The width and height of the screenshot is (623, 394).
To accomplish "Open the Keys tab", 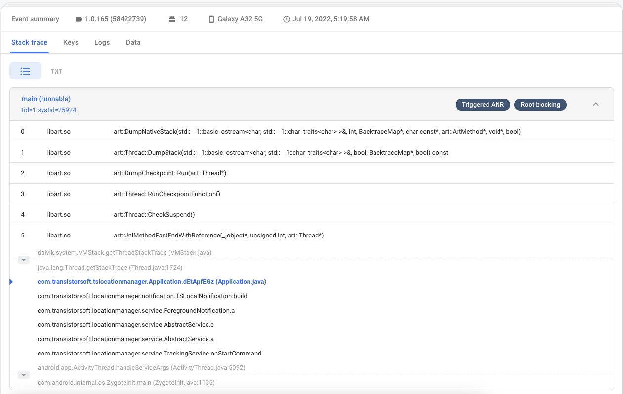I will pos(71,42).
